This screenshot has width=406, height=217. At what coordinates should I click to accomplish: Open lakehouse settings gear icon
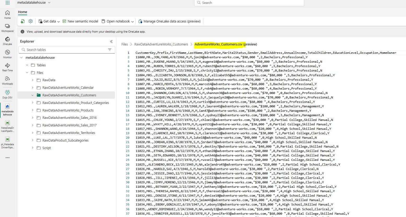(31, 21)
